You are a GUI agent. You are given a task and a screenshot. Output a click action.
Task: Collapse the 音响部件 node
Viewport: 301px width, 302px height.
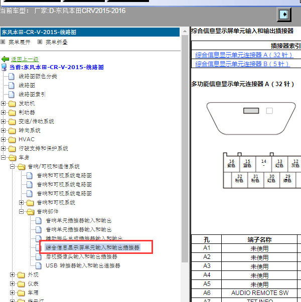click(x=21, y=211)
